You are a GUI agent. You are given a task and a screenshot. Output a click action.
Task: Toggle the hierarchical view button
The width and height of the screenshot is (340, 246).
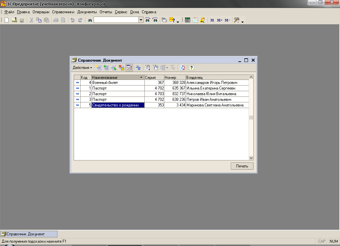138,68
